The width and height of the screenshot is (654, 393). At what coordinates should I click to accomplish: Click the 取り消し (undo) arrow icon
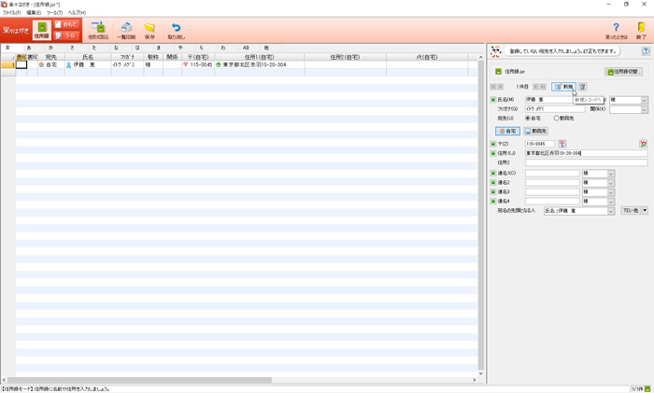click(176, 30)
